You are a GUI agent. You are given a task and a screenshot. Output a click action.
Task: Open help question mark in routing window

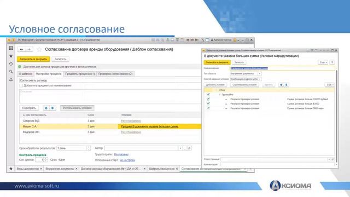332,62
